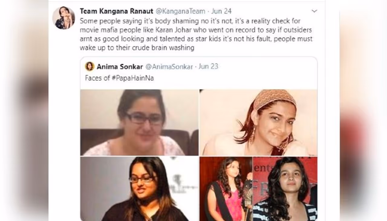
Task: View photo of woman wearing headscarf
Action: (259, 122)
